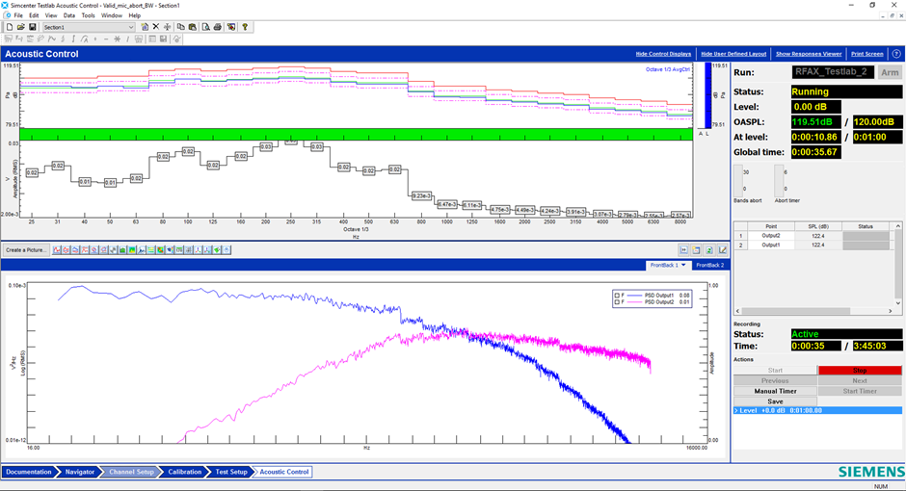
Task: Click the Output2 point table cell
Action: coord(770,236)
